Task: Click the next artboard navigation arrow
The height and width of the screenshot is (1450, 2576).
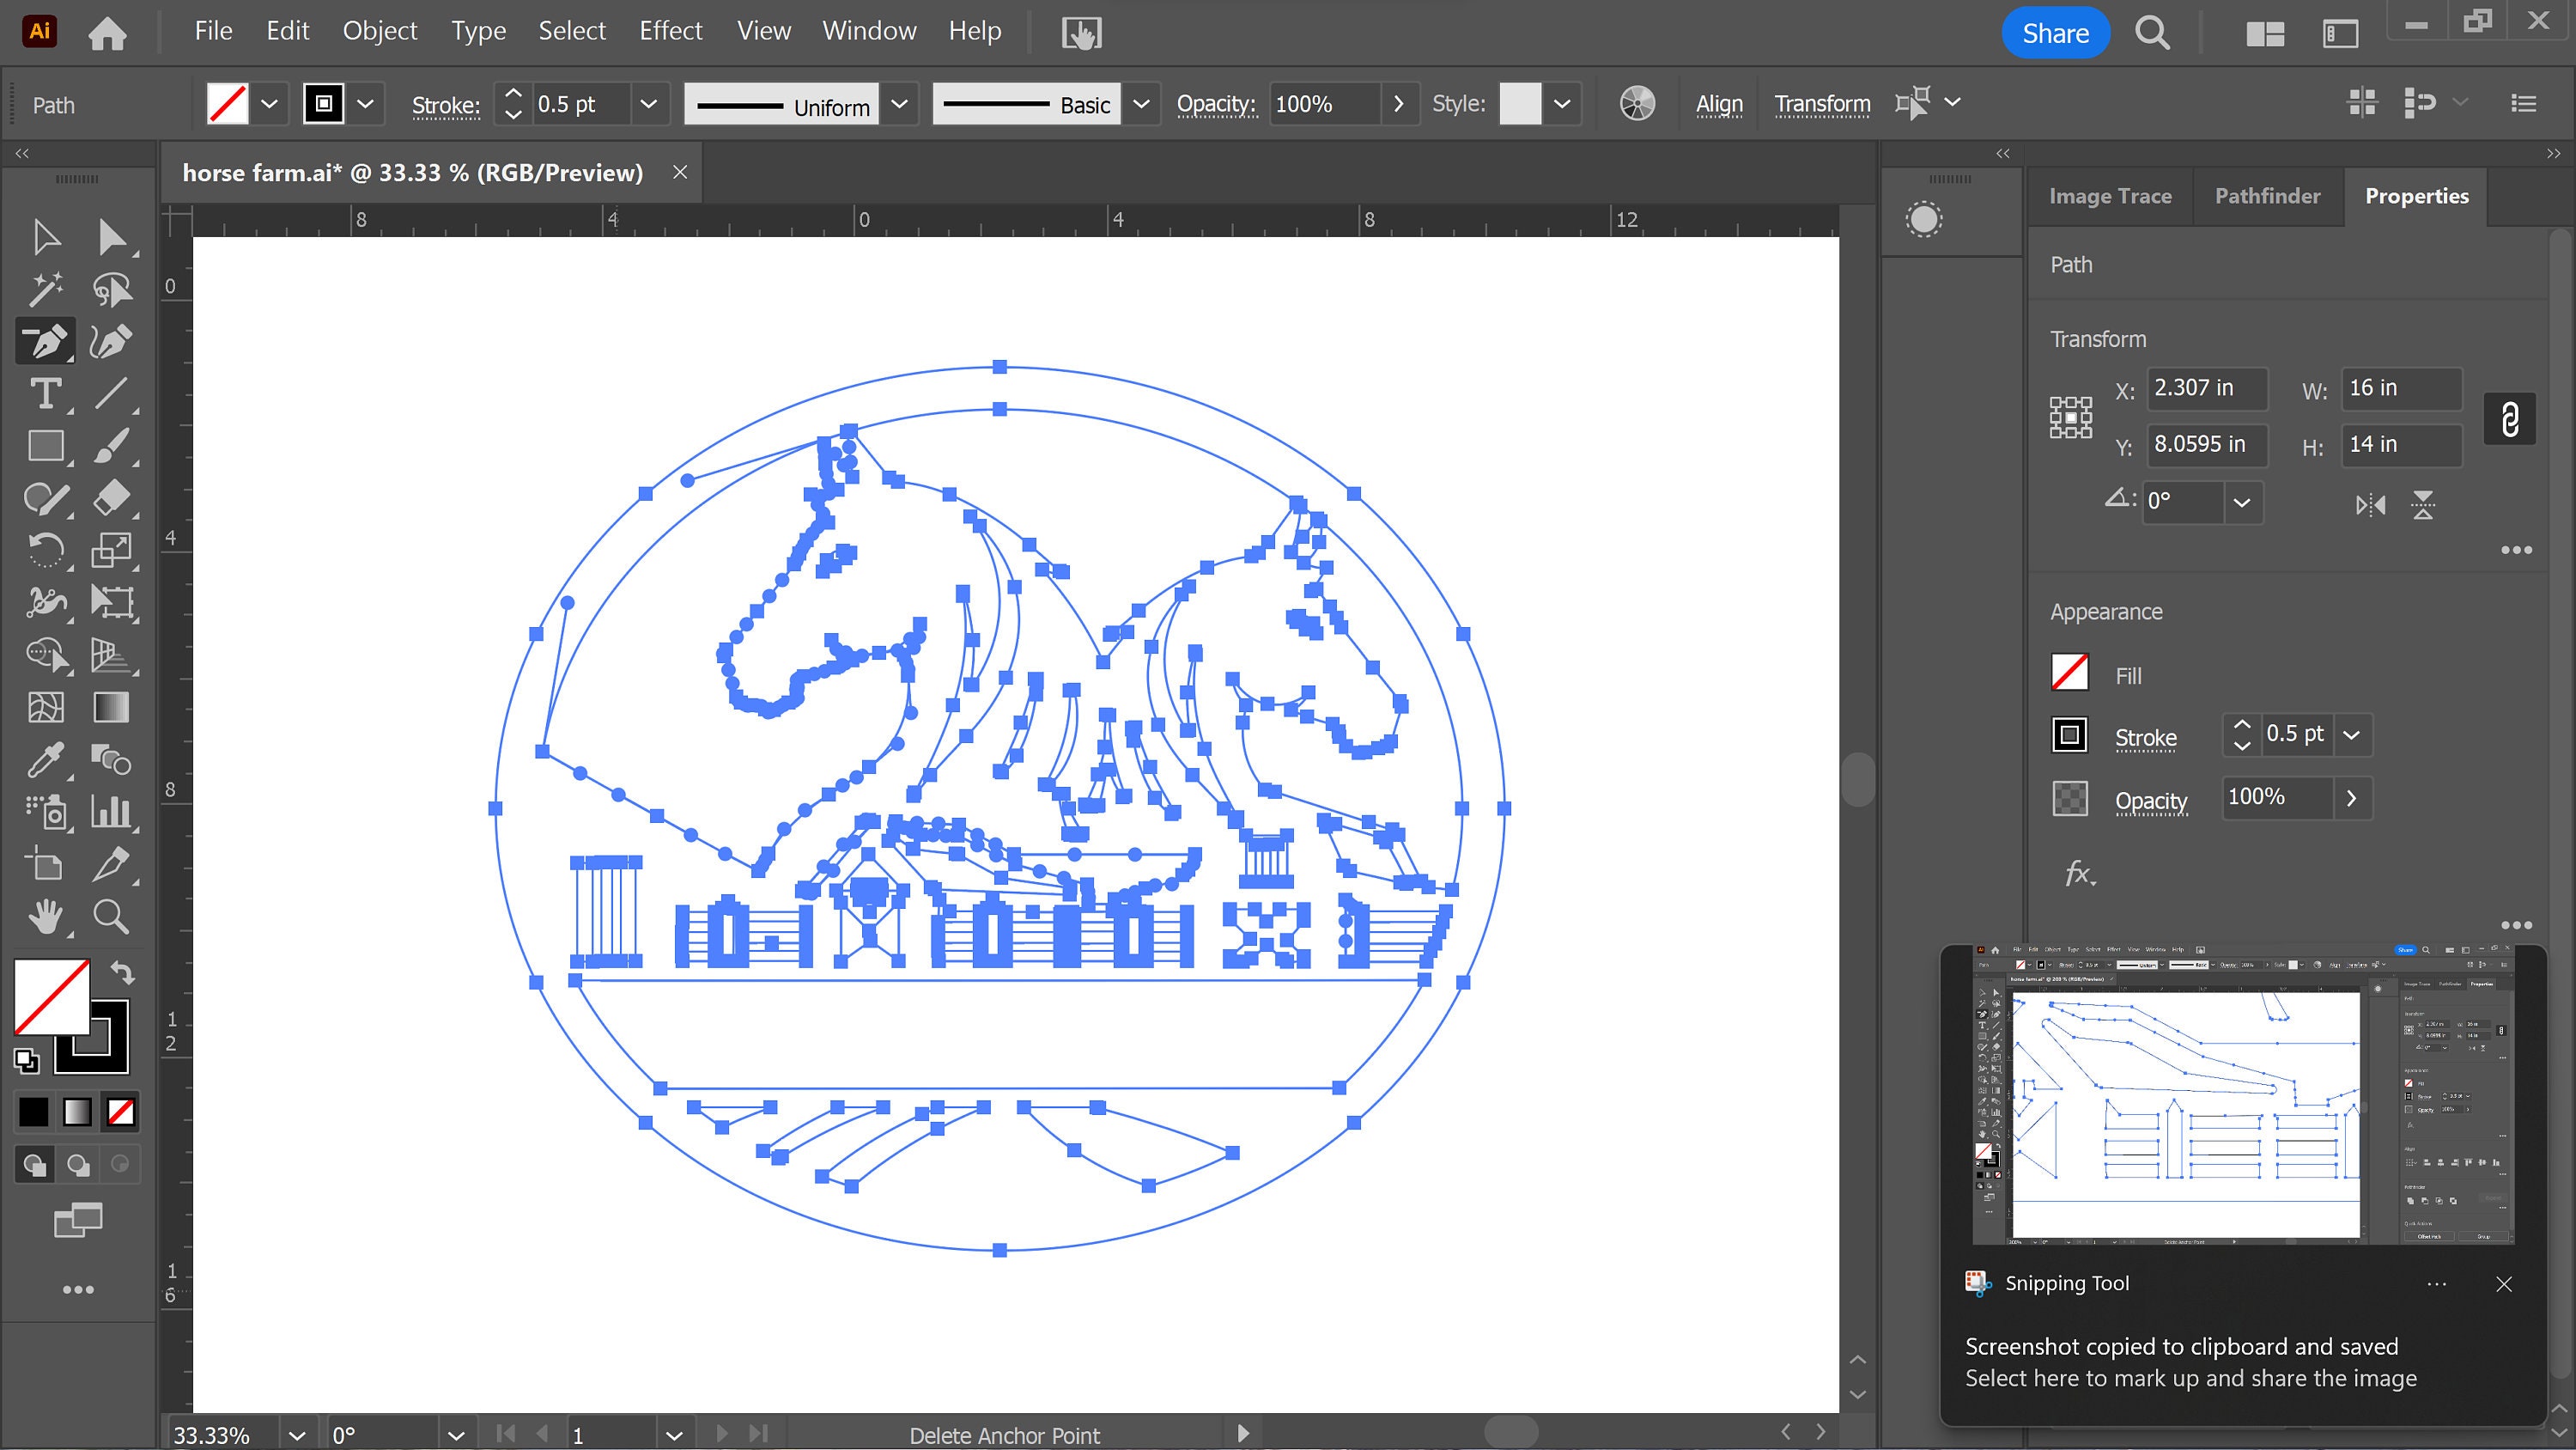Action: [x=721, y=1433]
